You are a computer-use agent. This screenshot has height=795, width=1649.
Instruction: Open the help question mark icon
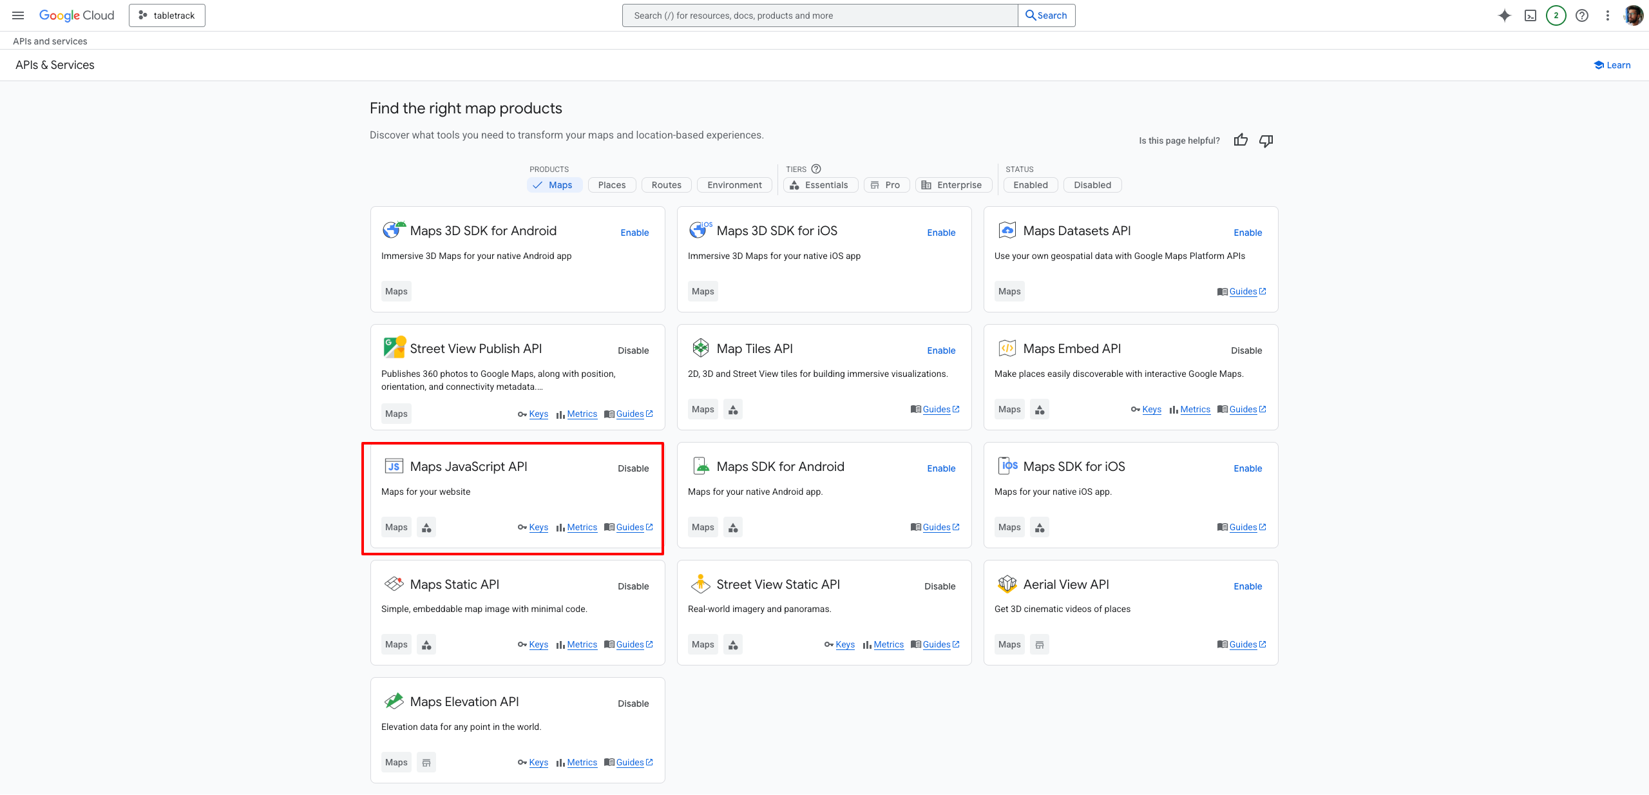[1582, 15]
